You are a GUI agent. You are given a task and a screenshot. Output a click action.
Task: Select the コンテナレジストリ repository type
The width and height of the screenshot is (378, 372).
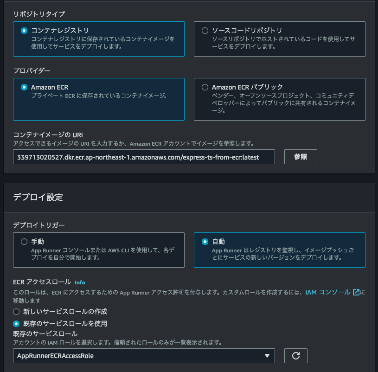(24, 31)
